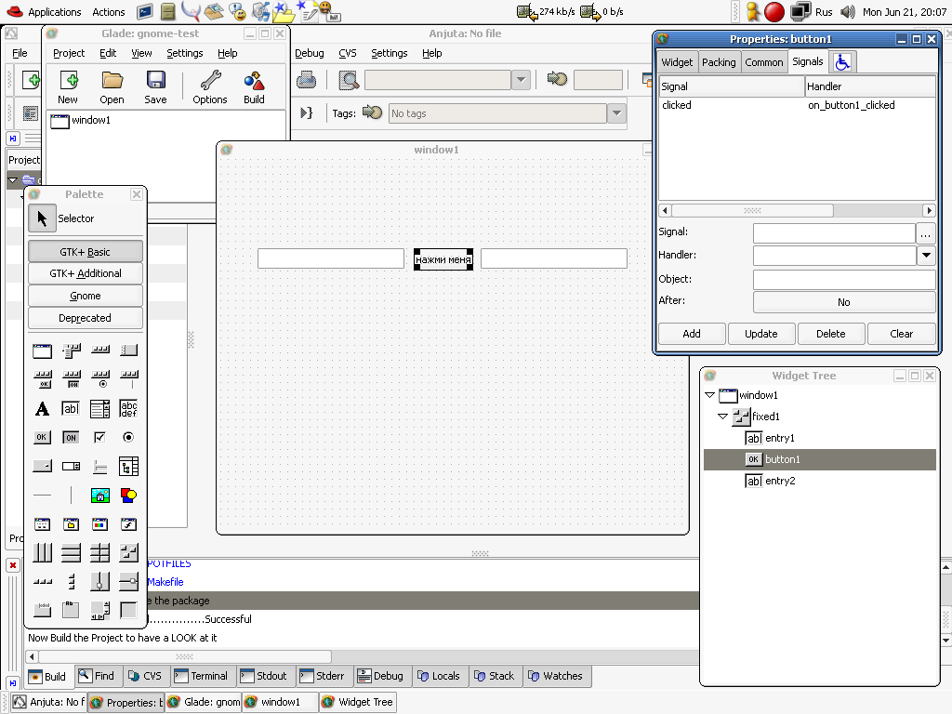
Task: Pick the Drawing Area shapes widget in Palette
Action: tap(128, 496)
